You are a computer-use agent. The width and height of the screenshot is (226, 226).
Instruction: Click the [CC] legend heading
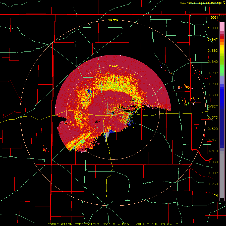(x=214, y=17)
